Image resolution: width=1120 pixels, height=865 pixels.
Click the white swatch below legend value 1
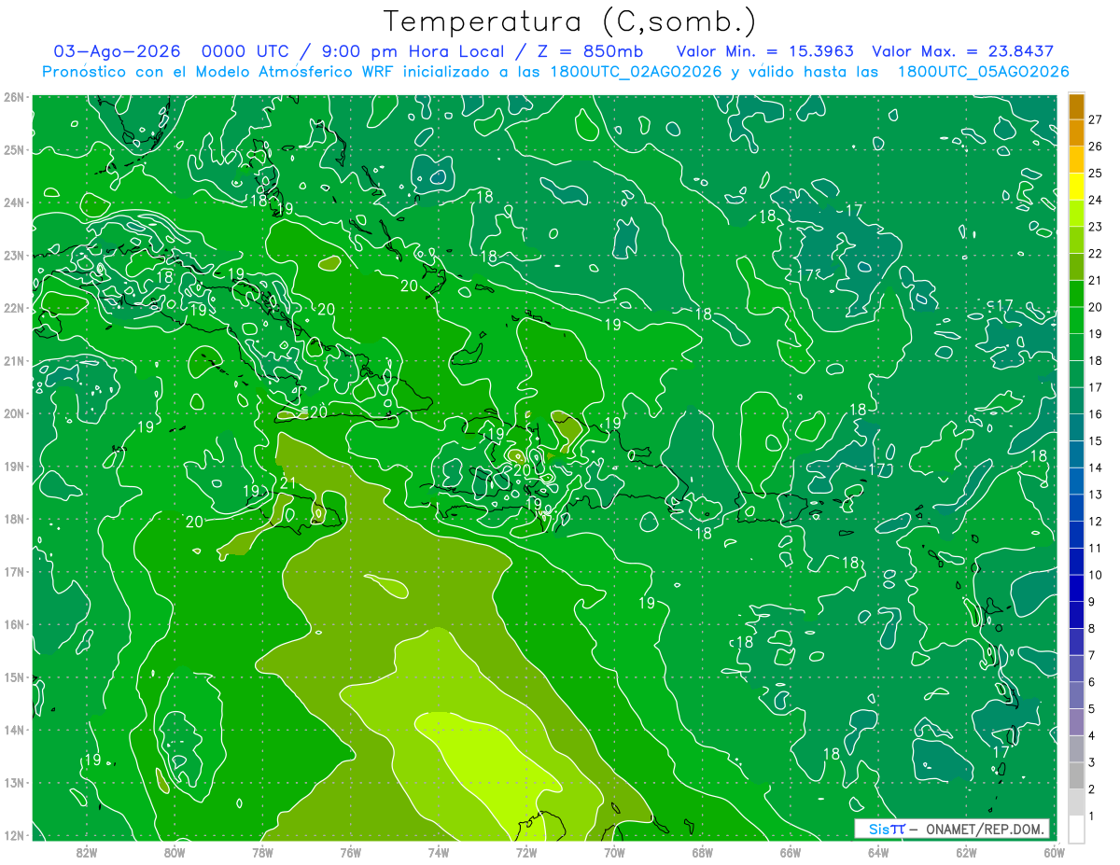[x=1076, y=829]
